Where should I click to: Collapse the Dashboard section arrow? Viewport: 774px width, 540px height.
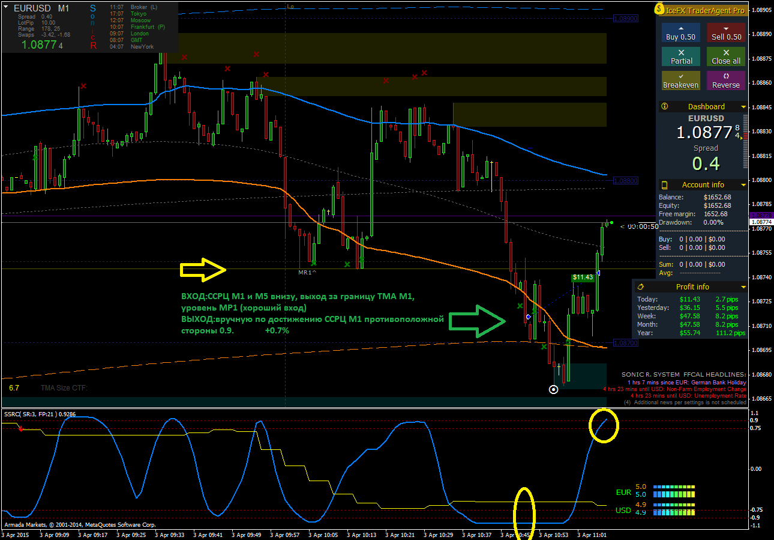point(743,107)
